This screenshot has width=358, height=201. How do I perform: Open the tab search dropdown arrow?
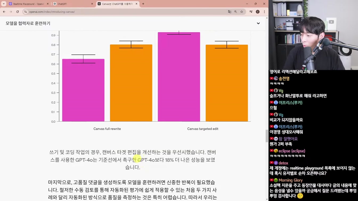(x=4, y=4)
